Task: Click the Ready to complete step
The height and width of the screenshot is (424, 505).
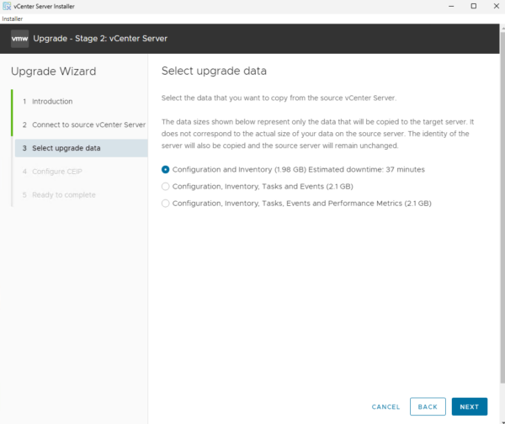Action: tap(64, 195)
